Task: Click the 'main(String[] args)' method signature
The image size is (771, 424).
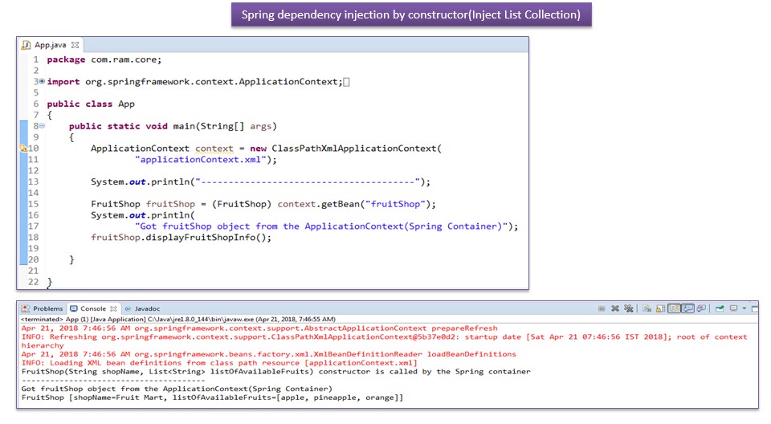Action: tap(225, 126)
